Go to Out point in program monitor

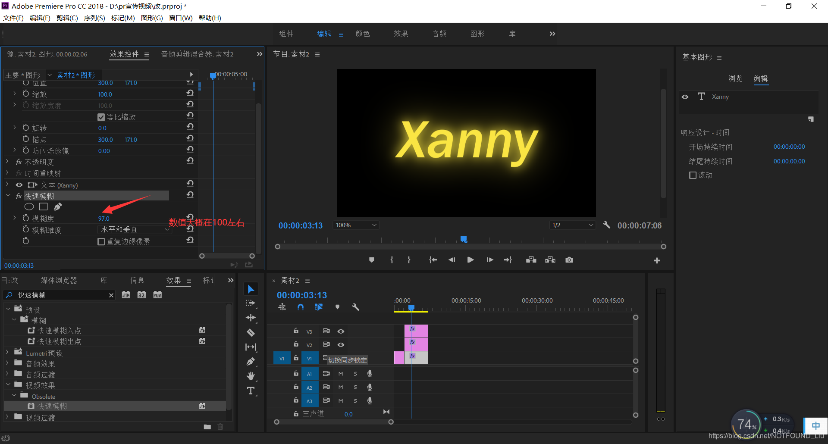508,260
